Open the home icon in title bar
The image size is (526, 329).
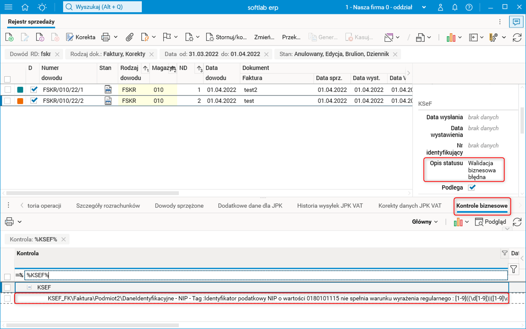point(25,7)
